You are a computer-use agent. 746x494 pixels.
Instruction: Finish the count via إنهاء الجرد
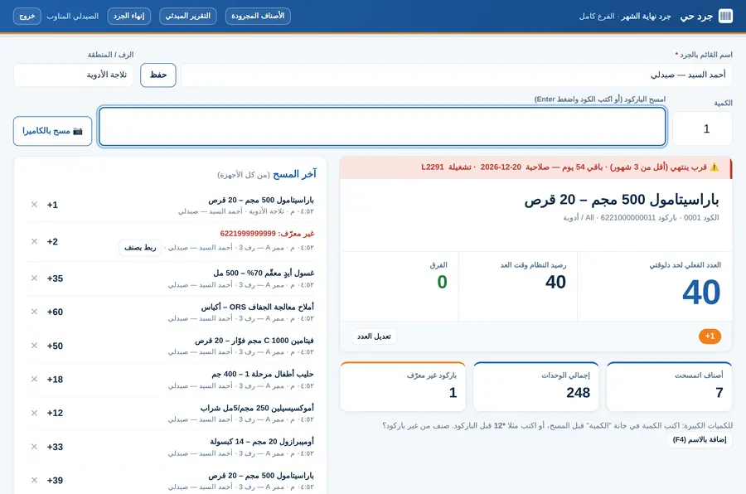129,17
